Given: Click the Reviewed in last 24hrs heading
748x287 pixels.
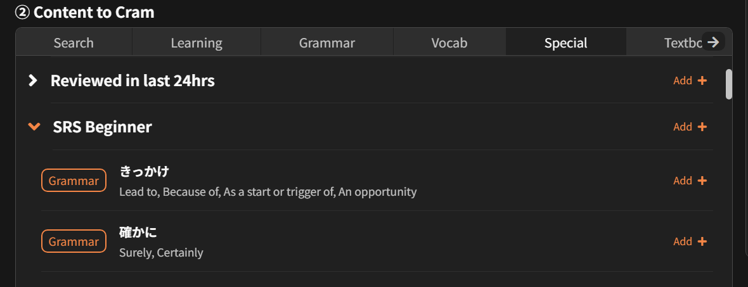Looking at the screenshot, I should click(132, 80).
